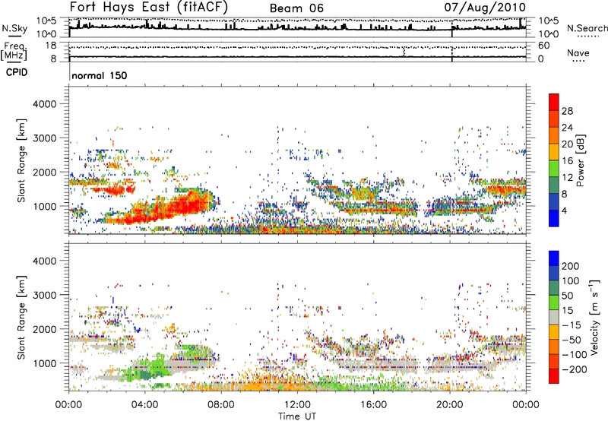Image resolution: width=608 pixels, height=421 pixels.
Task: Click the 'Freq. [MHz]' axis label
Action: point(14,52)
